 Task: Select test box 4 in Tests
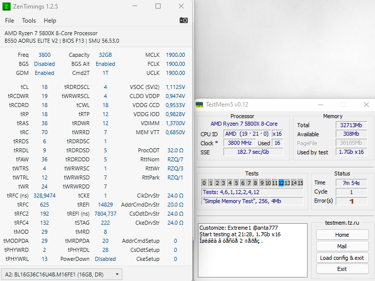click(x=230, y=183)
